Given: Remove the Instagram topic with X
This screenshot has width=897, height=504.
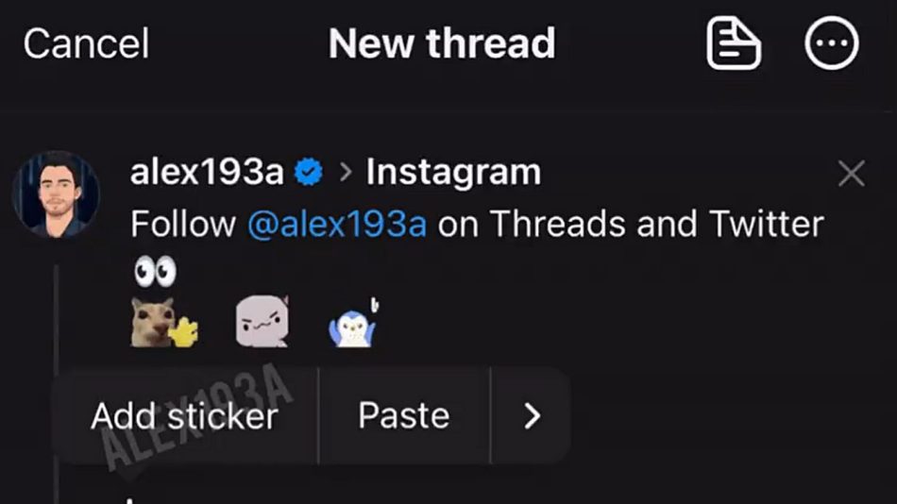Looking at the screenshot, I should coord(852,174).
